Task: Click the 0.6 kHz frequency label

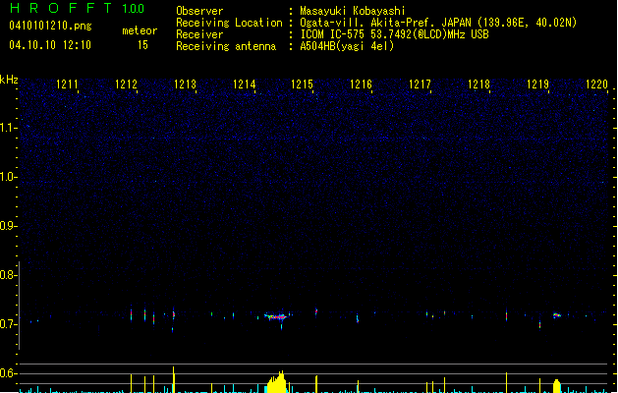Action: 8,373
